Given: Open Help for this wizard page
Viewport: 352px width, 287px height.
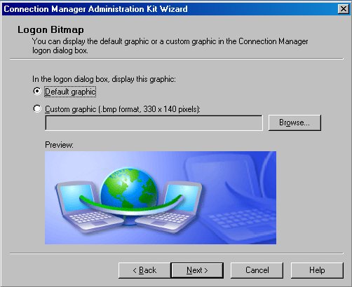Looking at the screenshot, I should (317, 270).
